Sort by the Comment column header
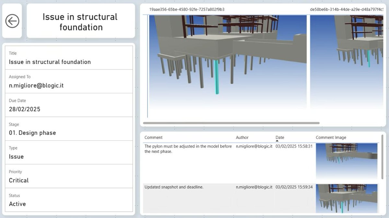 154,138
